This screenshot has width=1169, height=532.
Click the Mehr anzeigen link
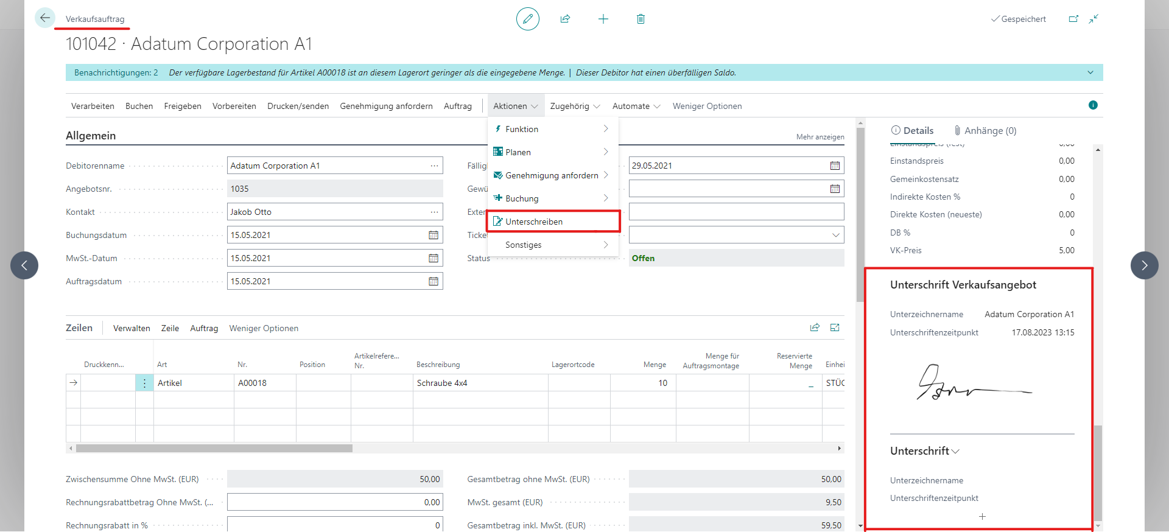click(x=820, y=137)
